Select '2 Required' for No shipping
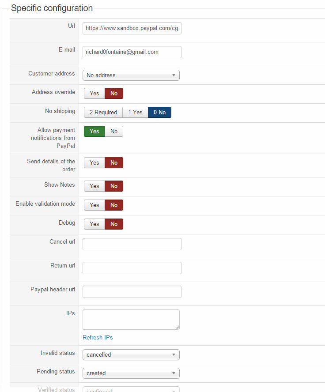The width and height of the screenshot is (325, 392). coord(103,113)
